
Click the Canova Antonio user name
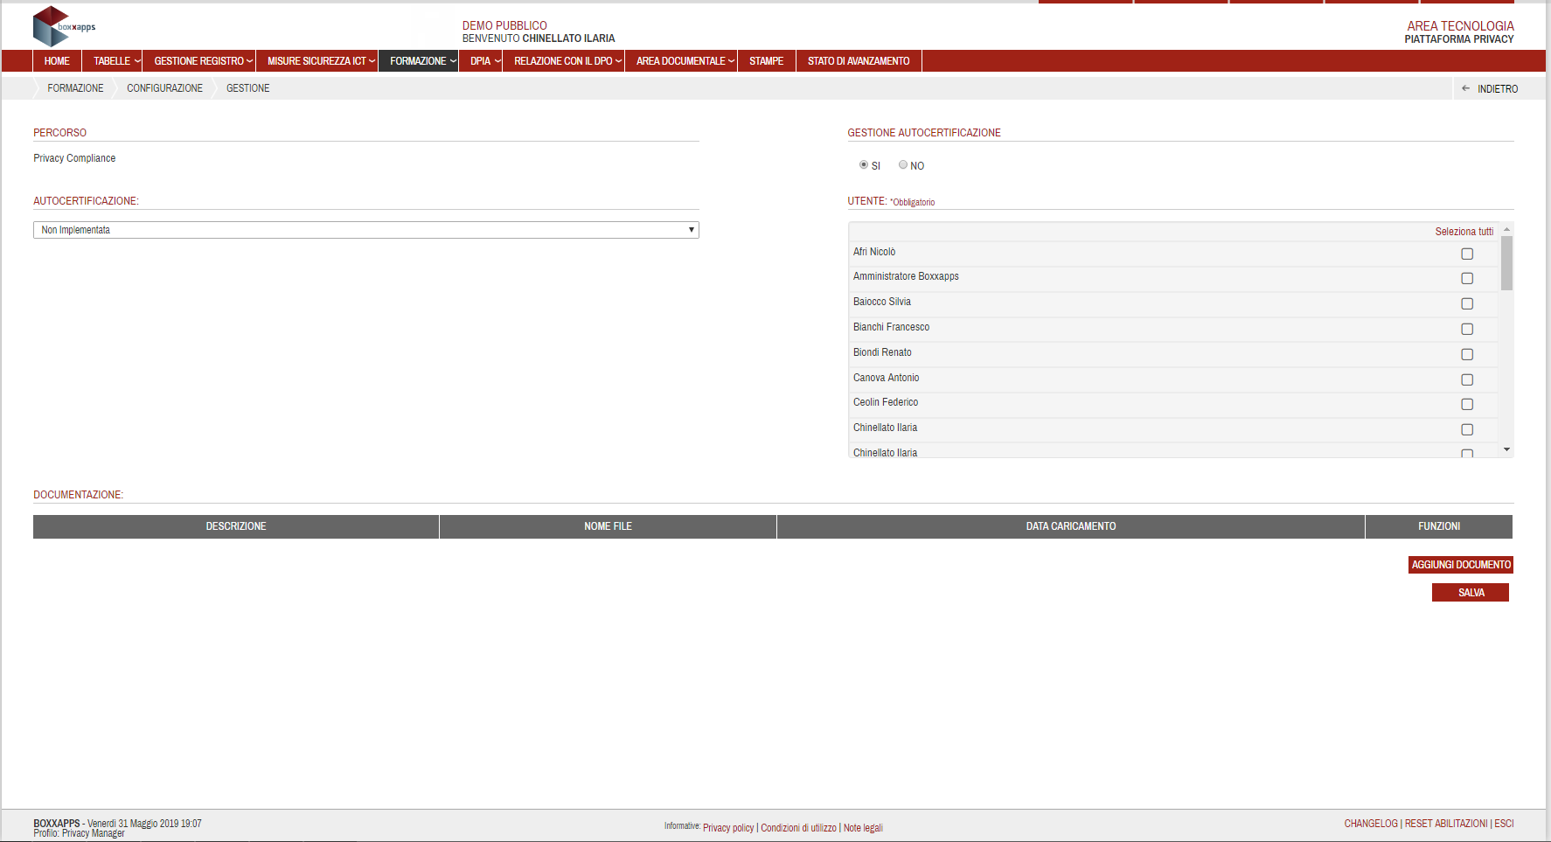[887, 378]
